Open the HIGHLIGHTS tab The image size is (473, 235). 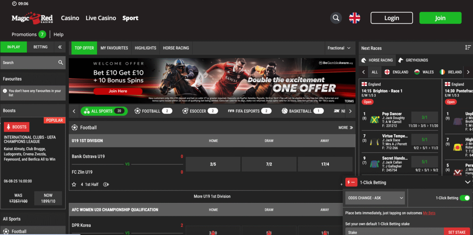[x=145, y=48]
